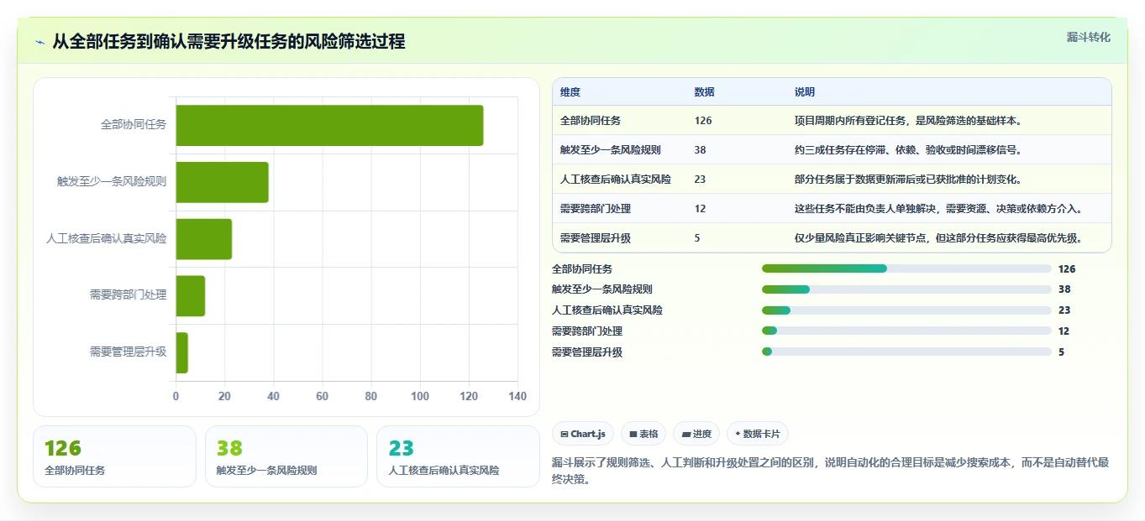Click the value 23 in the table

point(701,180)
